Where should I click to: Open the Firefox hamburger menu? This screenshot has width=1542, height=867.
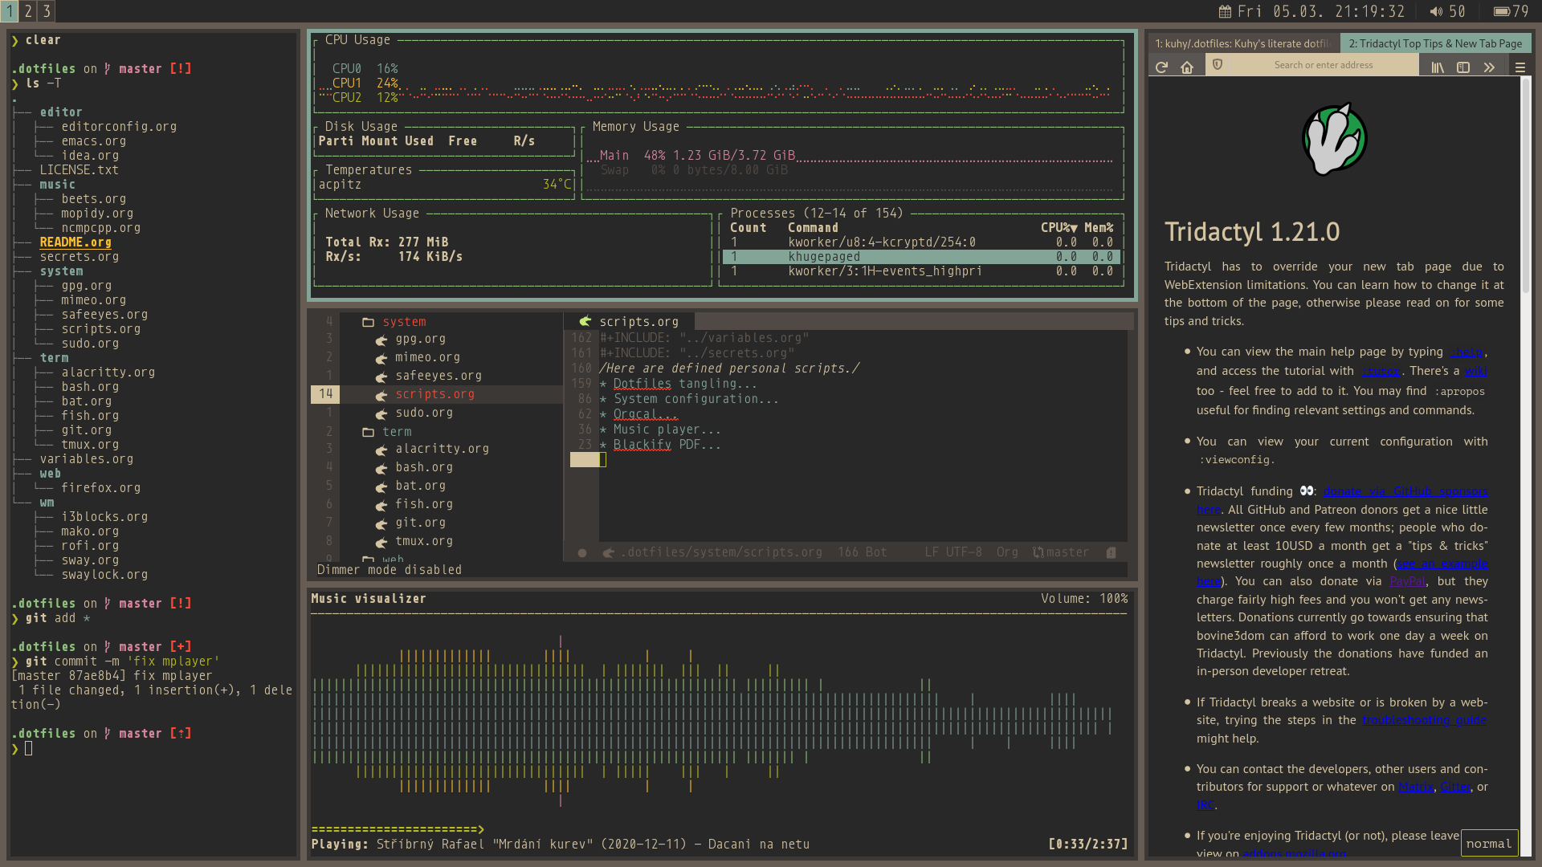(1520, 67)
